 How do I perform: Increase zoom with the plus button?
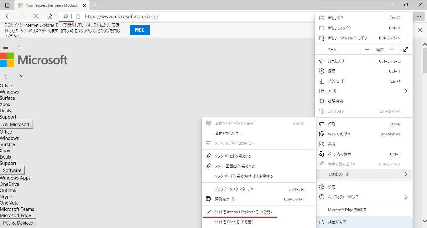[392, 49]
